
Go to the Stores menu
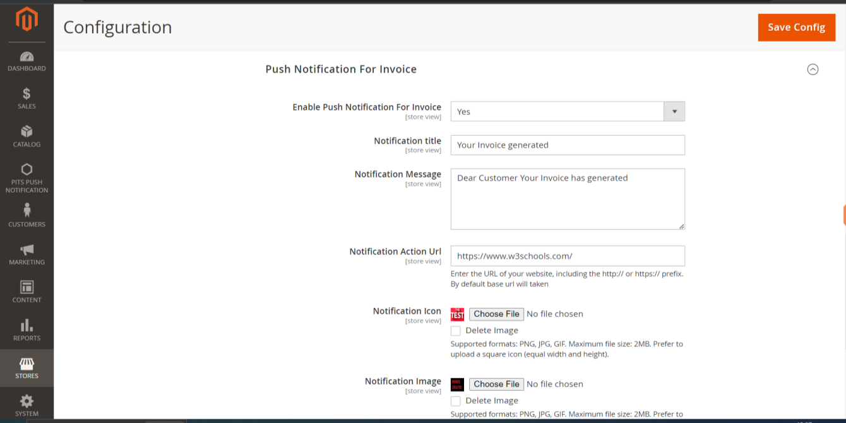coord(27,368)
